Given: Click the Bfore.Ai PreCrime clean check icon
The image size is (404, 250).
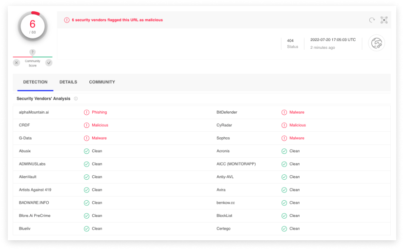Looking at the screenshot, I should 86,216.
